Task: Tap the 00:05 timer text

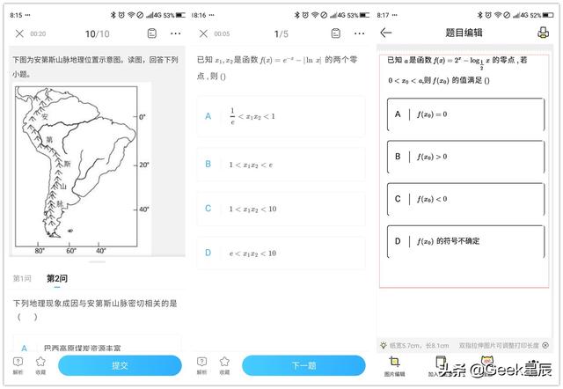Action: click(222, 33)
